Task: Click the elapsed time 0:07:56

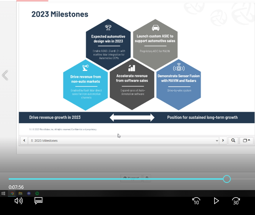Action: pyautogui.click(x=16, y=187)
